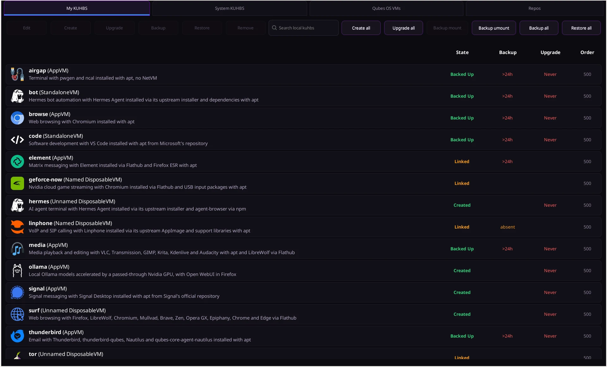Sort by the State column header
607x367 pixels.
pyautogui.click(x=462, y=52)
